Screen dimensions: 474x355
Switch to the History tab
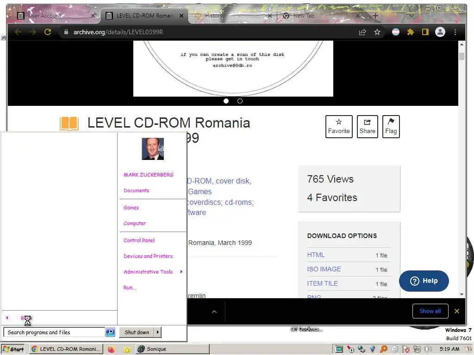coord(233,16)
